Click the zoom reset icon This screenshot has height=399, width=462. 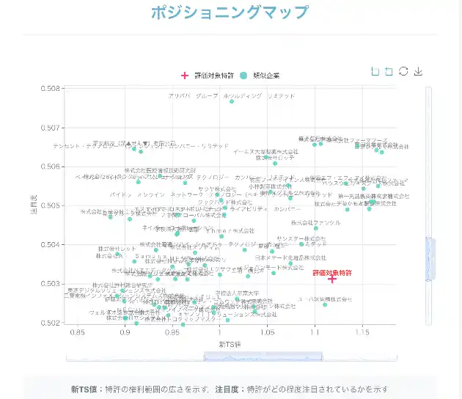pyautogui.click(x=389, y=71)
